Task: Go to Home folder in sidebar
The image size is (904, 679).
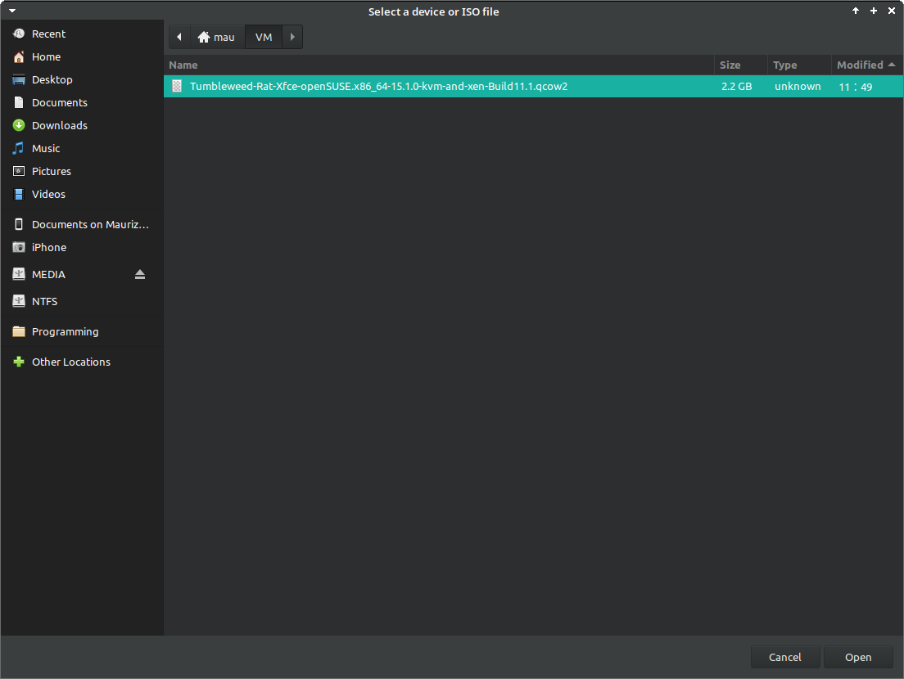Action: coord(46,56)
